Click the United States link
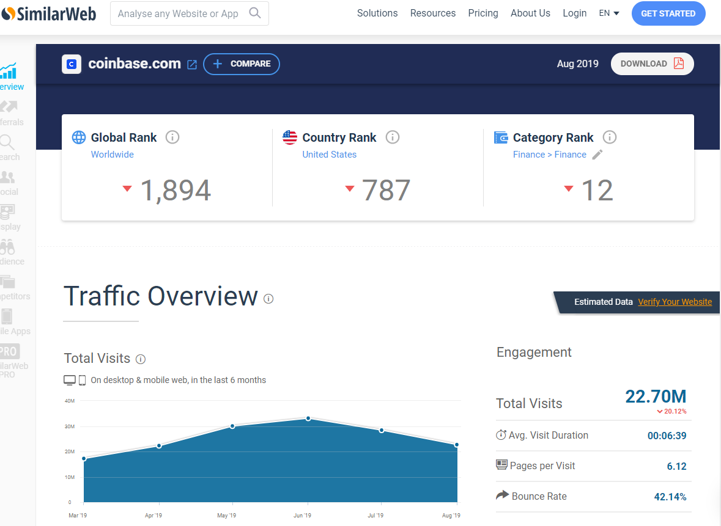 pyautogui.click(x=329, y=155)
